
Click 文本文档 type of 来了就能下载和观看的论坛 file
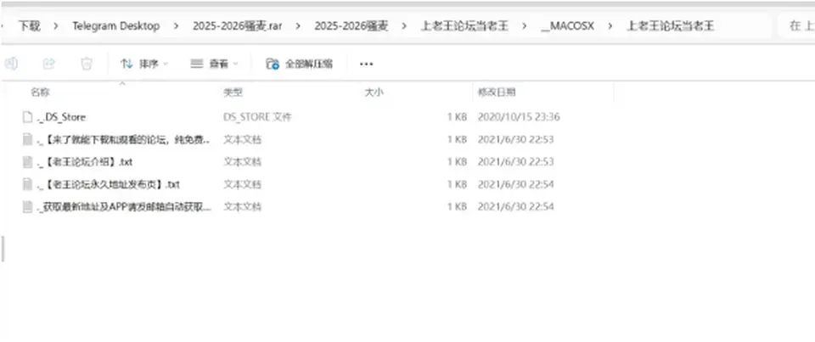[x=242, y=139]
